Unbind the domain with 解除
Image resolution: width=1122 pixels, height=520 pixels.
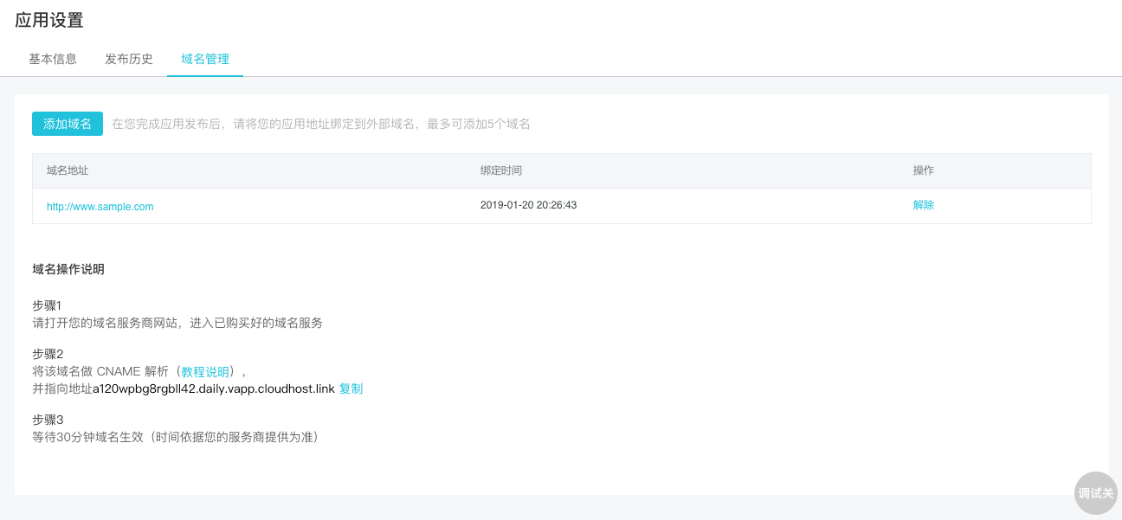924,205
